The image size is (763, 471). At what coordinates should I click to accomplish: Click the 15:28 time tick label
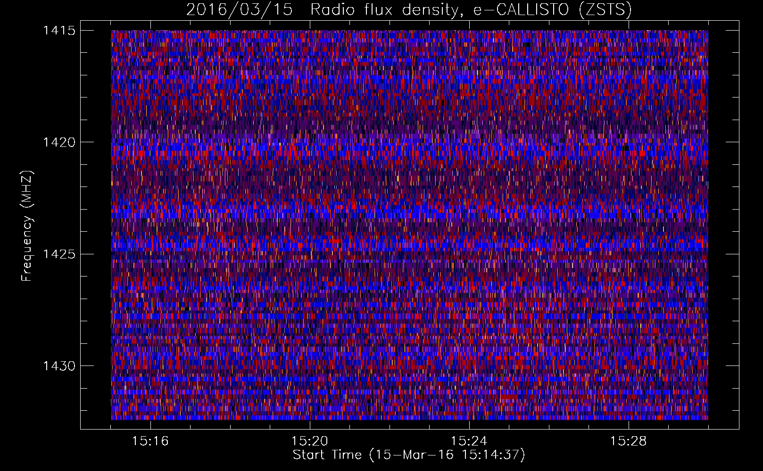click(629, 441)
